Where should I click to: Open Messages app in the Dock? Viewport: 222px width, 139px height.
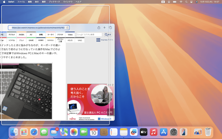(x=44, y=132)
